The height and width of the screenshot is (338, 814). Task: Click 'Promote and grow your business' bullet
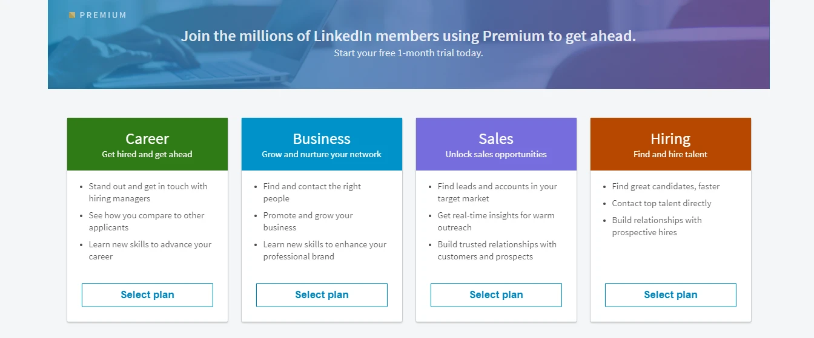pos(308,221)
